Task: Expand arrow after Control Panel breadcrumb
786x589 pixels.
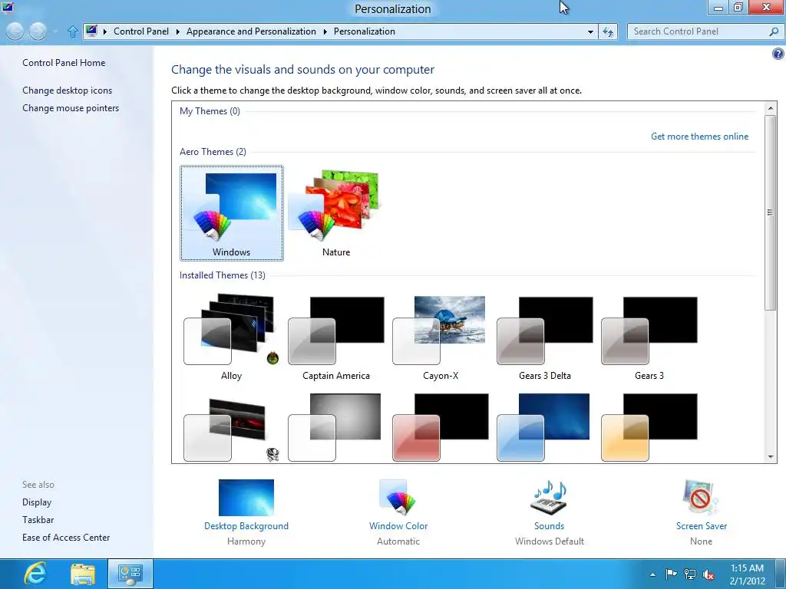Action: [177, 31]
